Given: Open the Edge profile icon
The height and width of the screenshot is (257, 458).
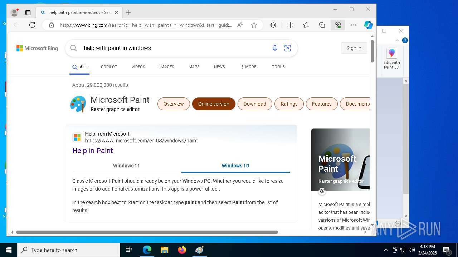Looking at the screenshot, I should tap(15, 12).
